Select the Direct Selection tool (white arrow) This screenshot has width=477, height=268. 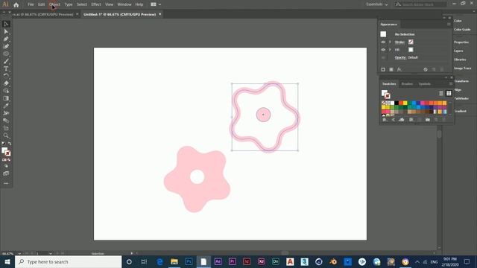pos(6,31)
